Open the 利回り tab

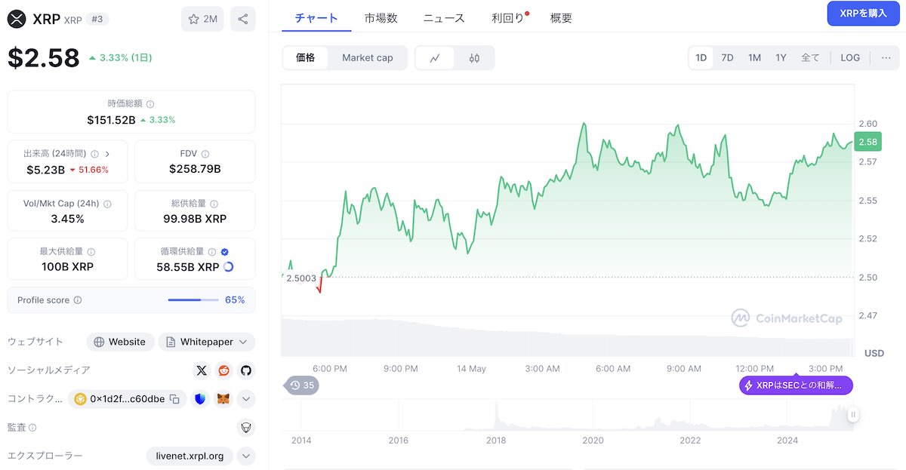point(508,18)
